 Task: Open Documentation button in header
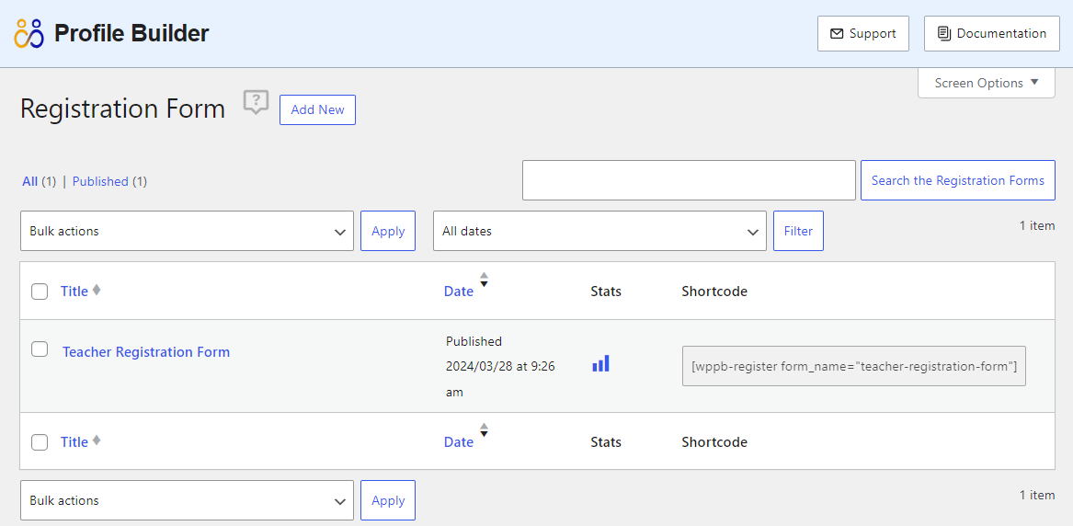[x=991, y=33]
